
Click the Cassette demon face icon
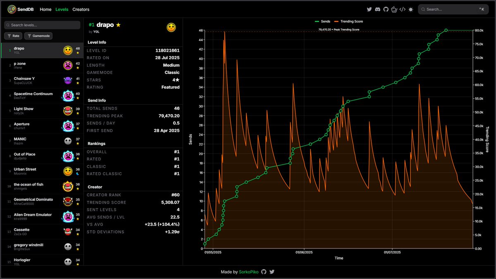click(x=68, y=231)
